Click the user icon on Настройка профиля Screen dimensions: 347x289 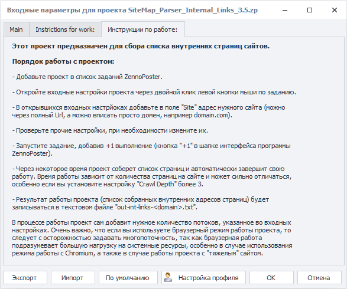pyautogui.click(x=168, y=277)
